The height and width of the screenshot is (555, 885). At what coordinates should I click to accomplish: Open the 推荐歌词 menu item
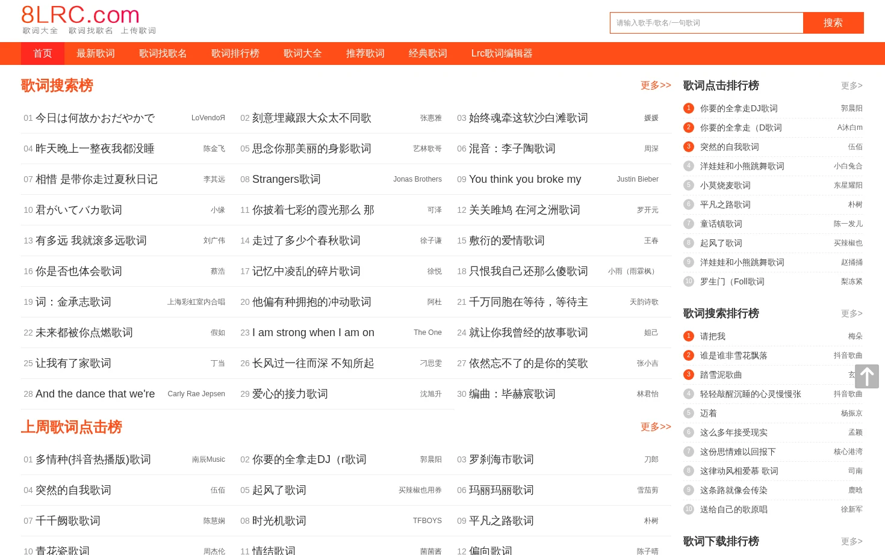coord(365,54)
